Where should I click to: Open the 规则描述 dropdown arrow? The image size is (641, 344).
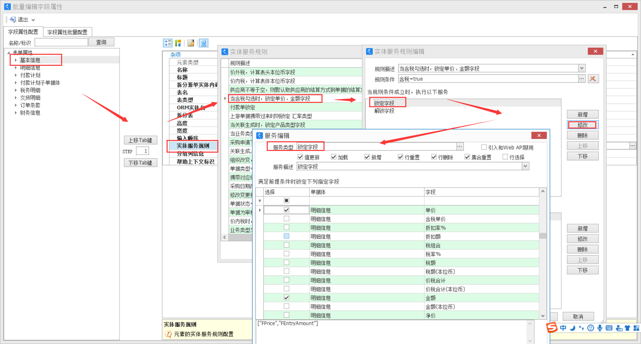(582, 68)
